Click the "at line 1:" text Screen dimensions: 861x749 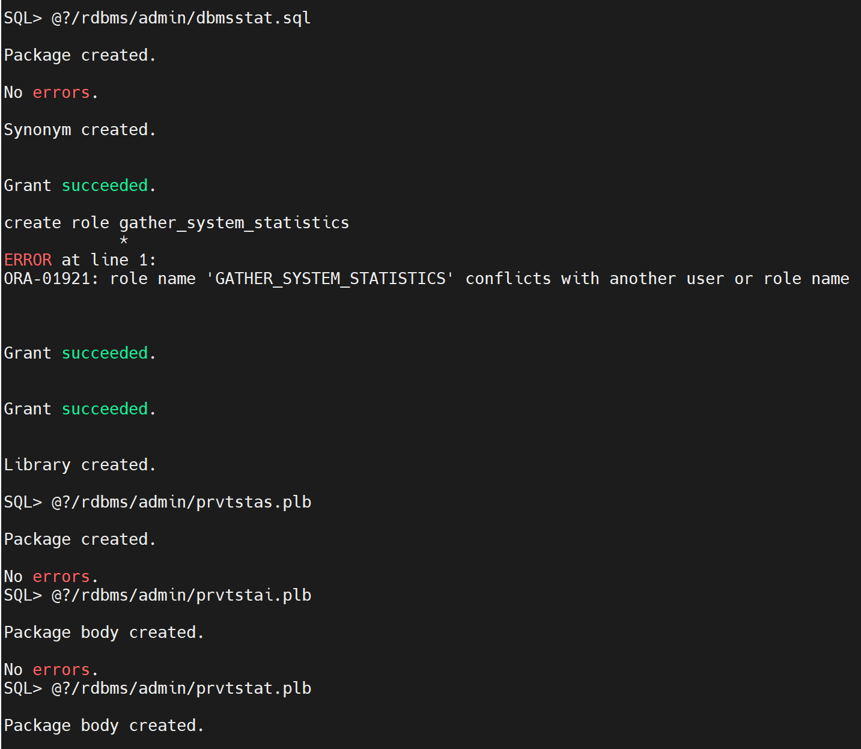(x=108, y=260)
